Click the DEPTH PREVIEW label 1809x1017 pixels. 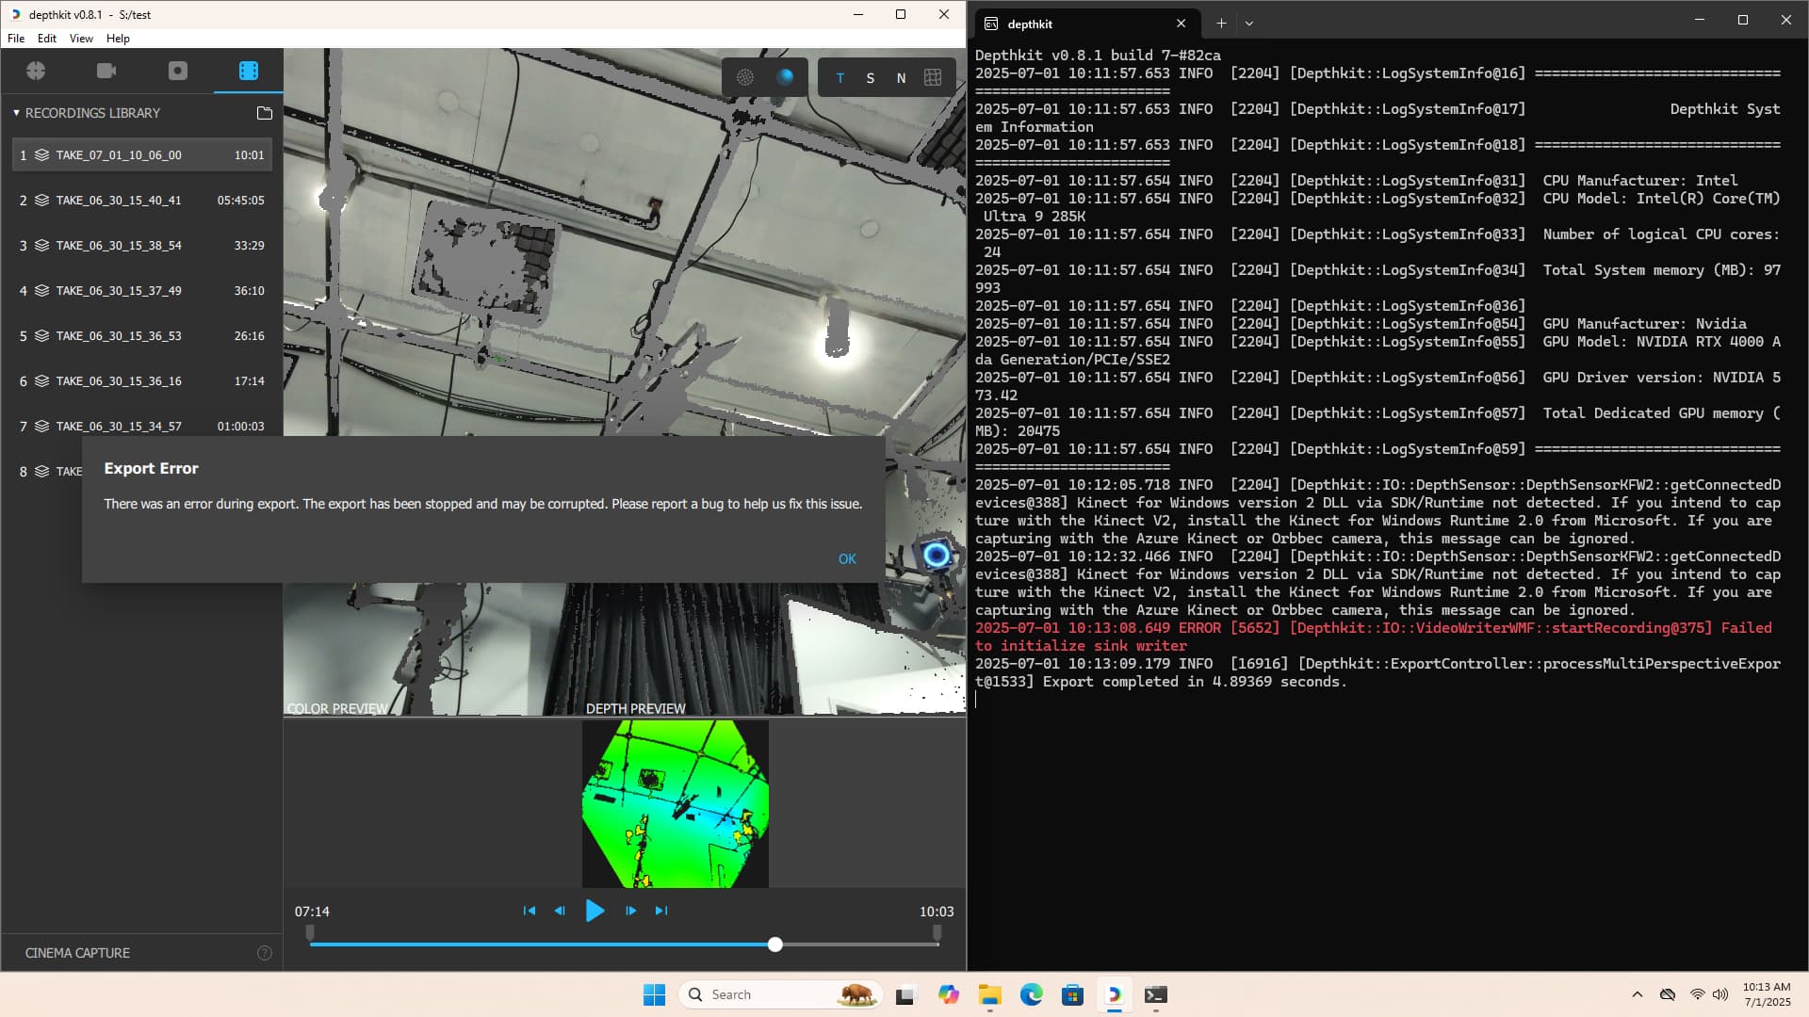point(636,708)
